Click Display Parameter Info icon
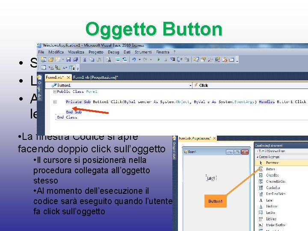 coord(51,68)
